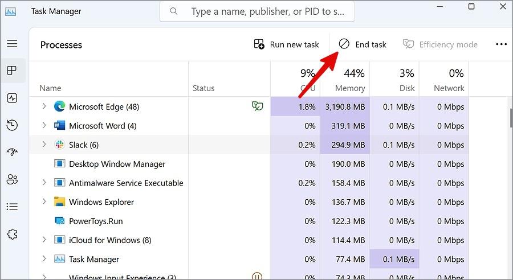This screenshot has height=280, width=513.
Task: Click the Desktop Window Manager icon
Action: (59, 163)
